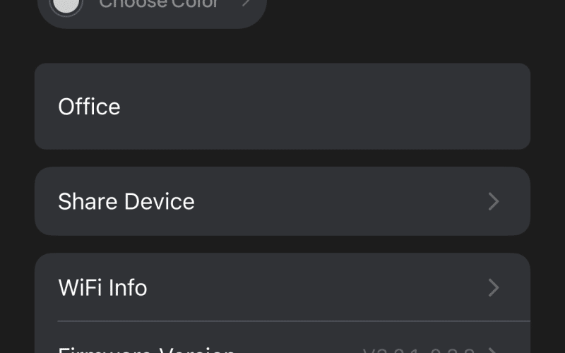Click the Share Device chevron arrow

[x=494, y=201]
